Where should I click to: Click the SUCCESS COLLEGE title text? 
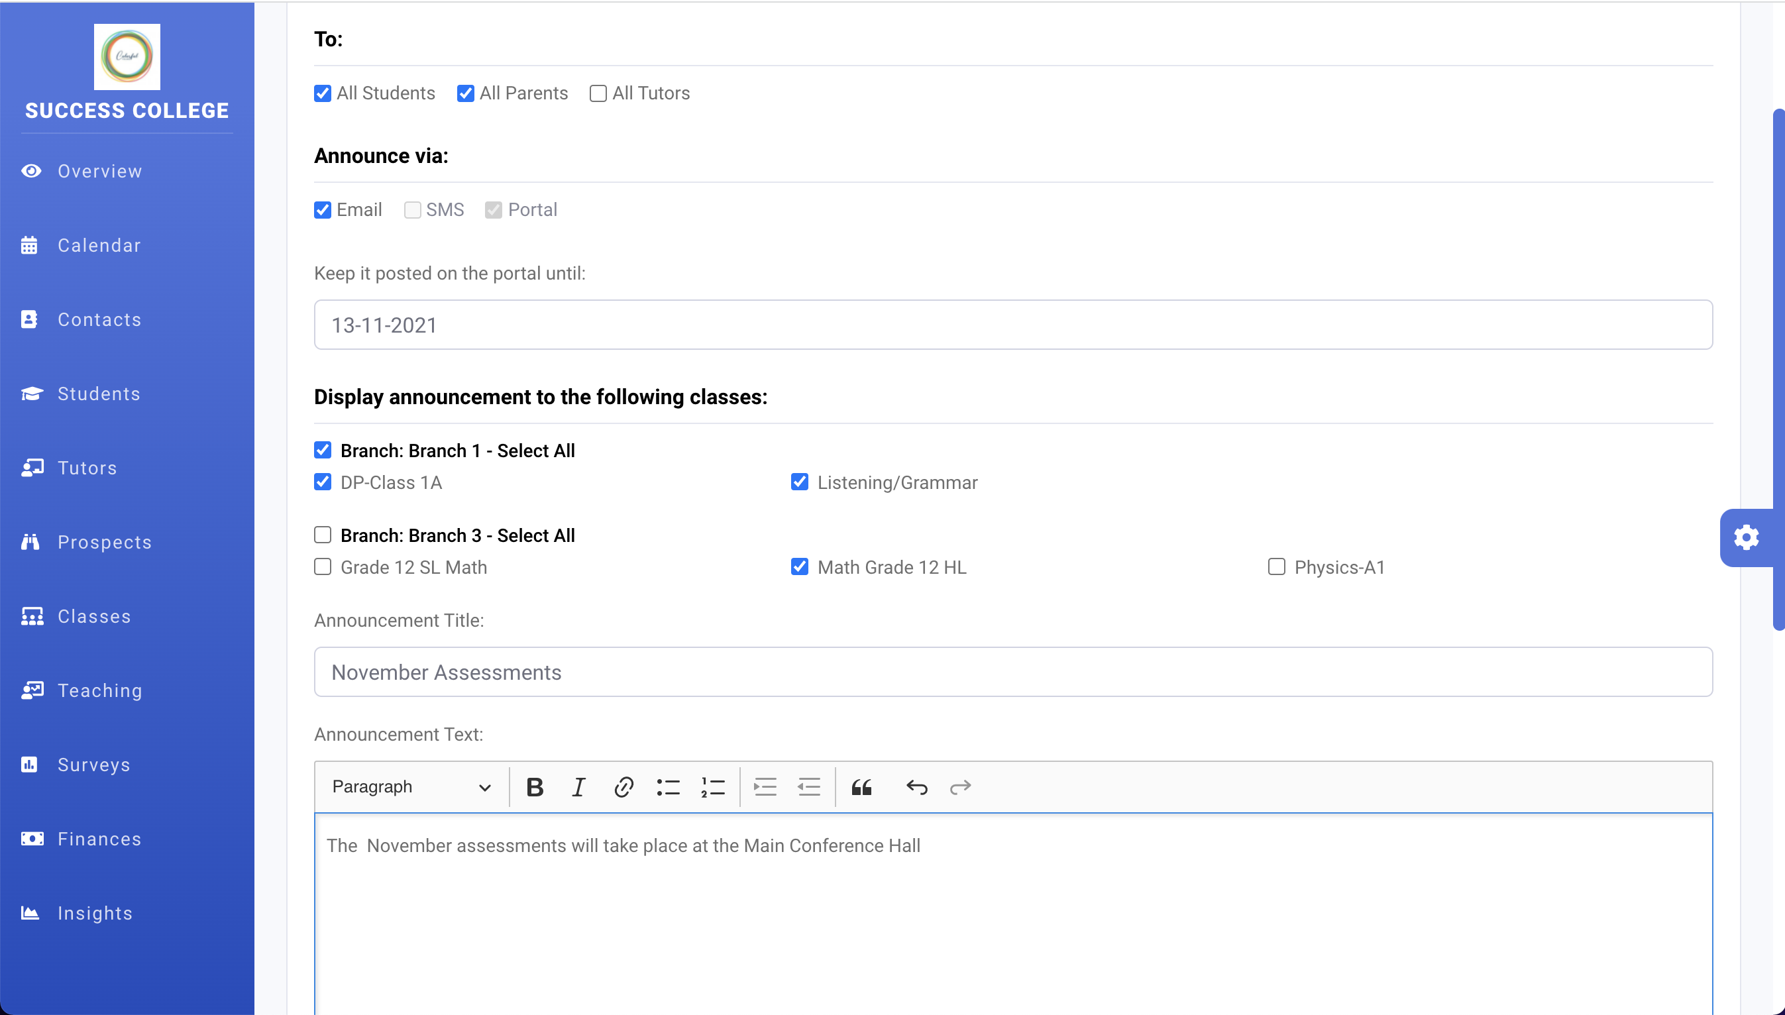pyautogui.click(x=127, y=110)
